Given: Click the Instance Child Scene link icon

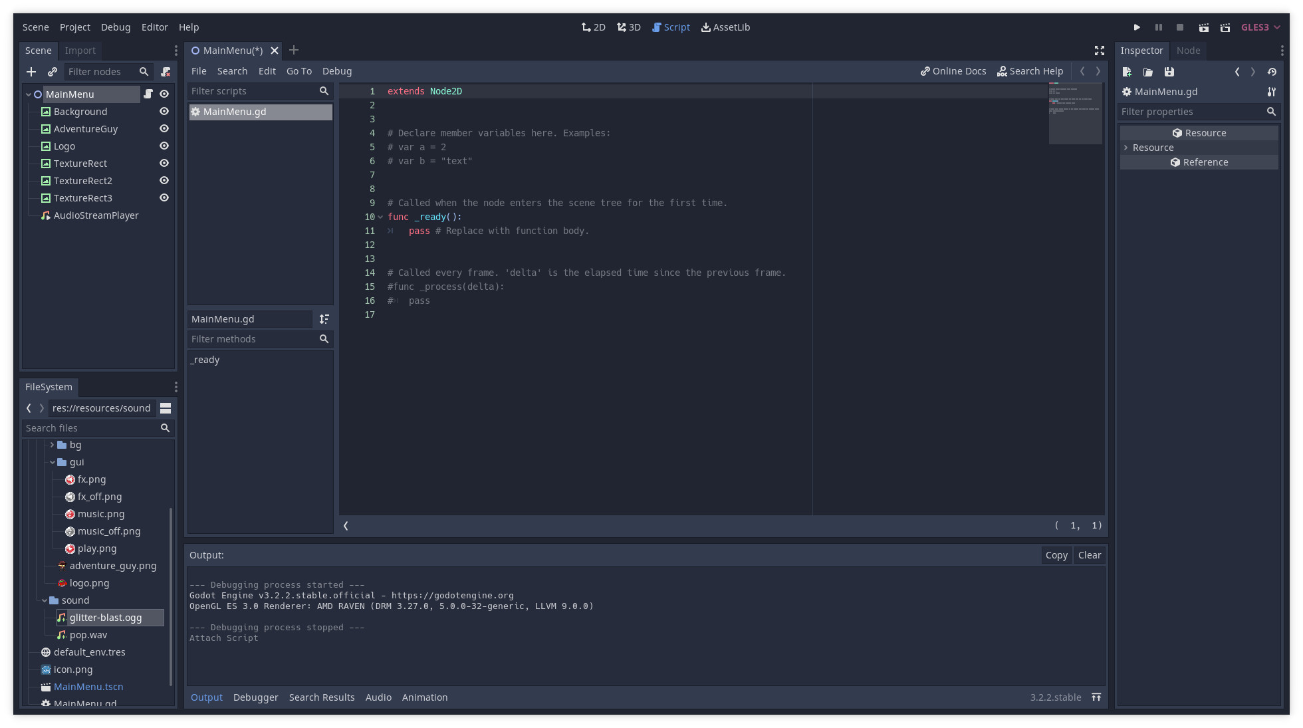Looking at the screenshot, I should coord(53,72).
